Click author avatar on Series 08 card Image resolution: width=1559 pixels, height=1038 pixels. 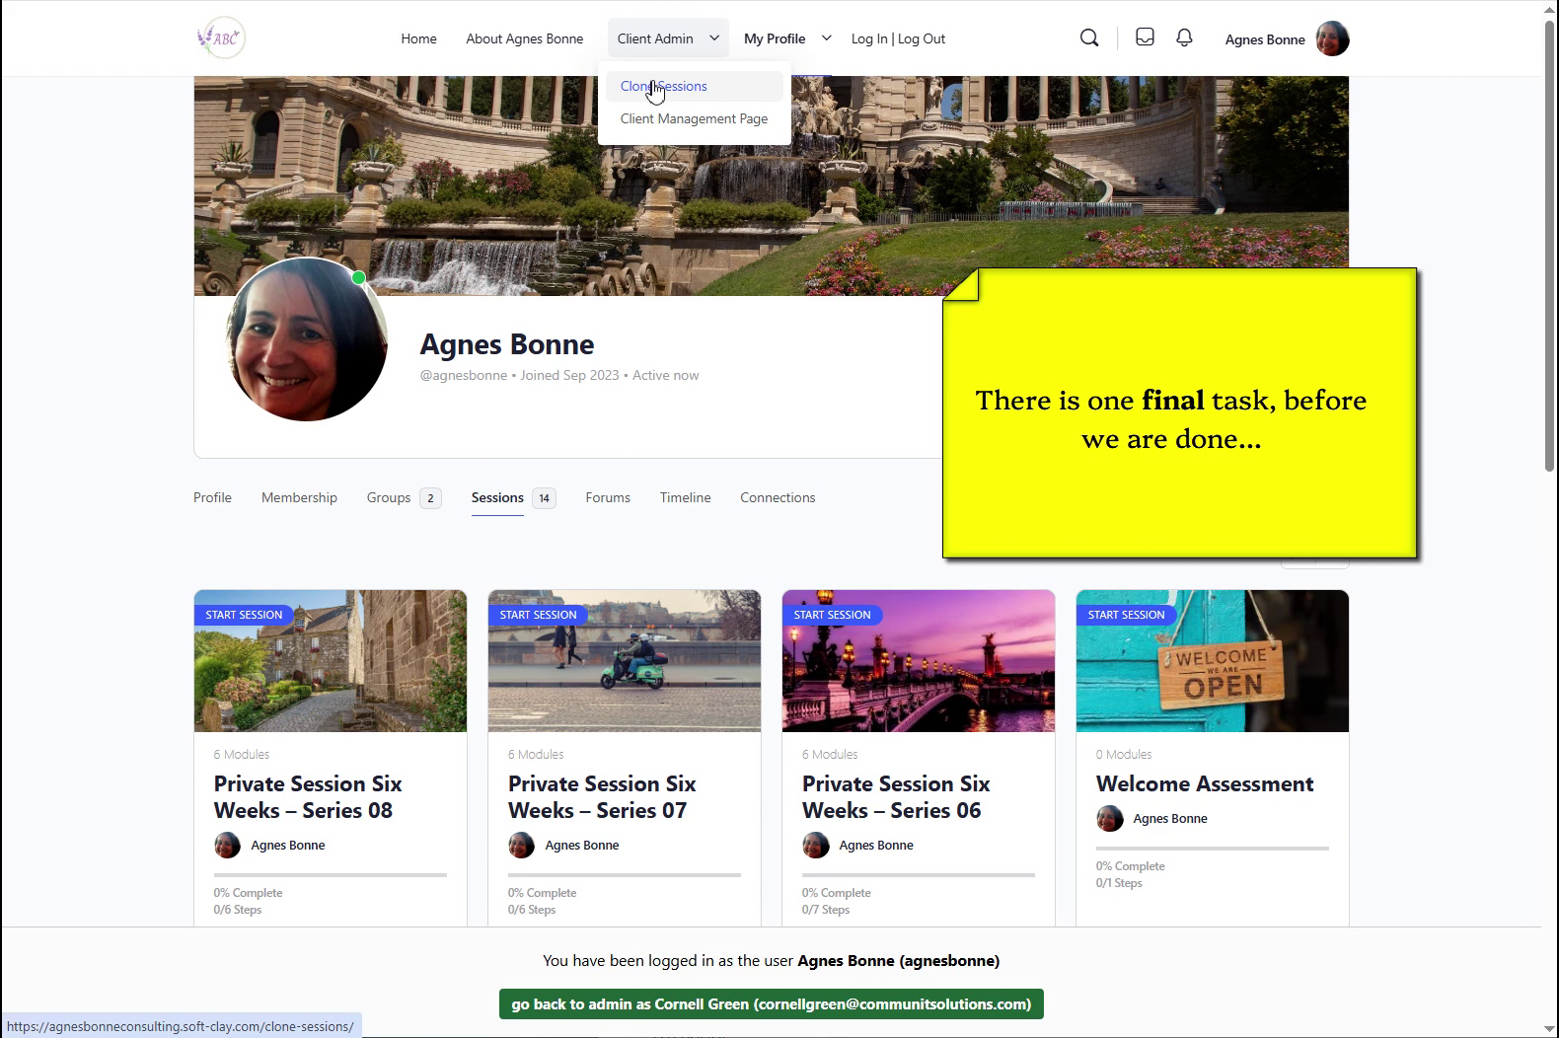(x=227, y=846)
